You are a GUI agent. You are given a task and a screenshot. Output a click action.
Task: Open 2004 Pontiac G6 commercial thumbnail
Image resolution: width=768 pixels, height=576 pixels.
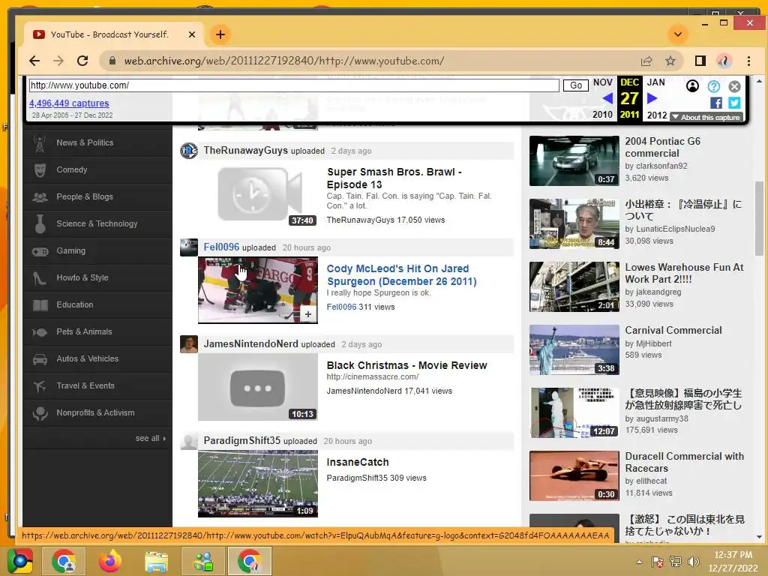[574, 160]
